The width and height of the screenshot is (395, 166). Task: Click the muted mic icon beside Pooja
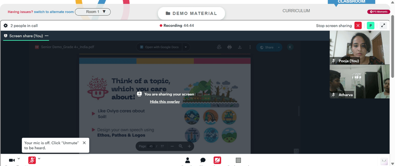[x=334, y=61]
